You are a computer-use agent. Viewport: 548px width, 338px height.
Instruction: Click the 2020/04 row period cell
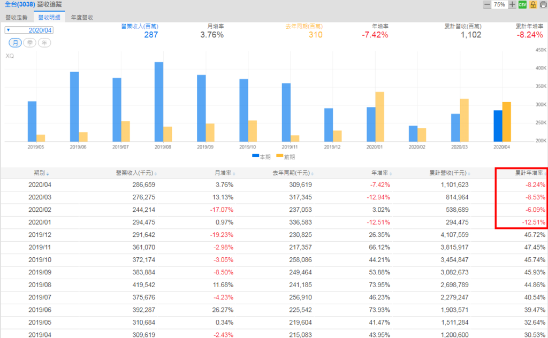[x=40, y=185]
